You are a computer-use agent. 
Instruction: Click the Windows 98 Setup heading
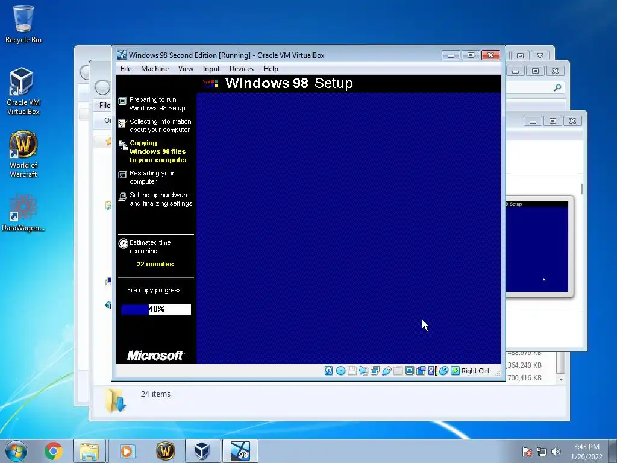pos(289,83)
